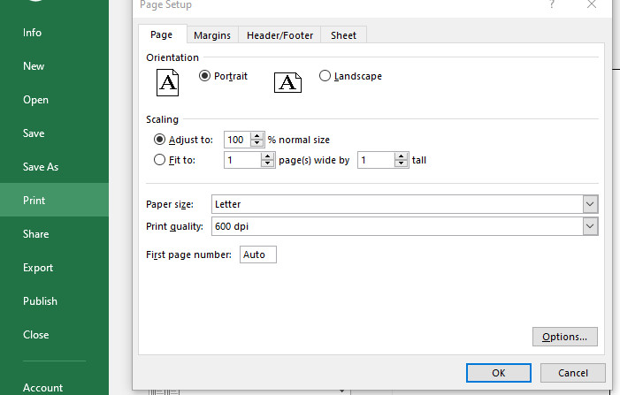620x395 pixels.
Task: Choose the Fit to scaling option
Action: tap(159, 160)
